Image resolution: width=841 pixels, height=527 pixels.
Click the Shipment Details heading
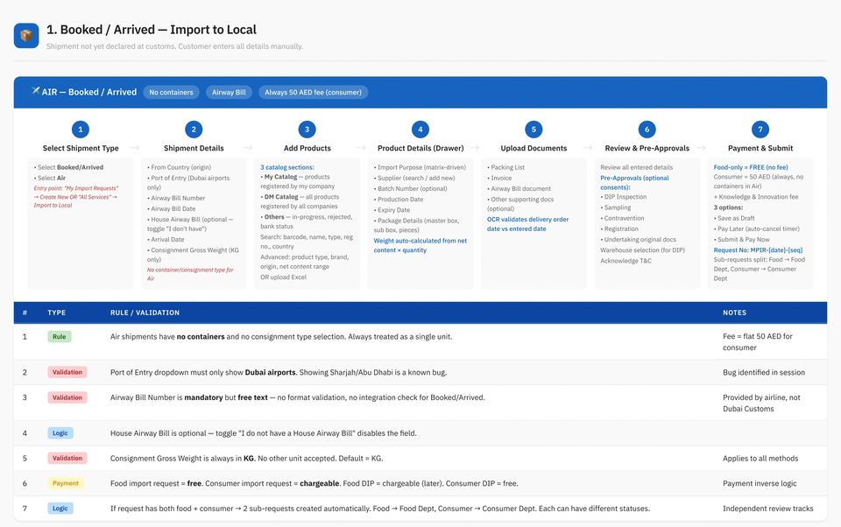click(x=194, y=148)
